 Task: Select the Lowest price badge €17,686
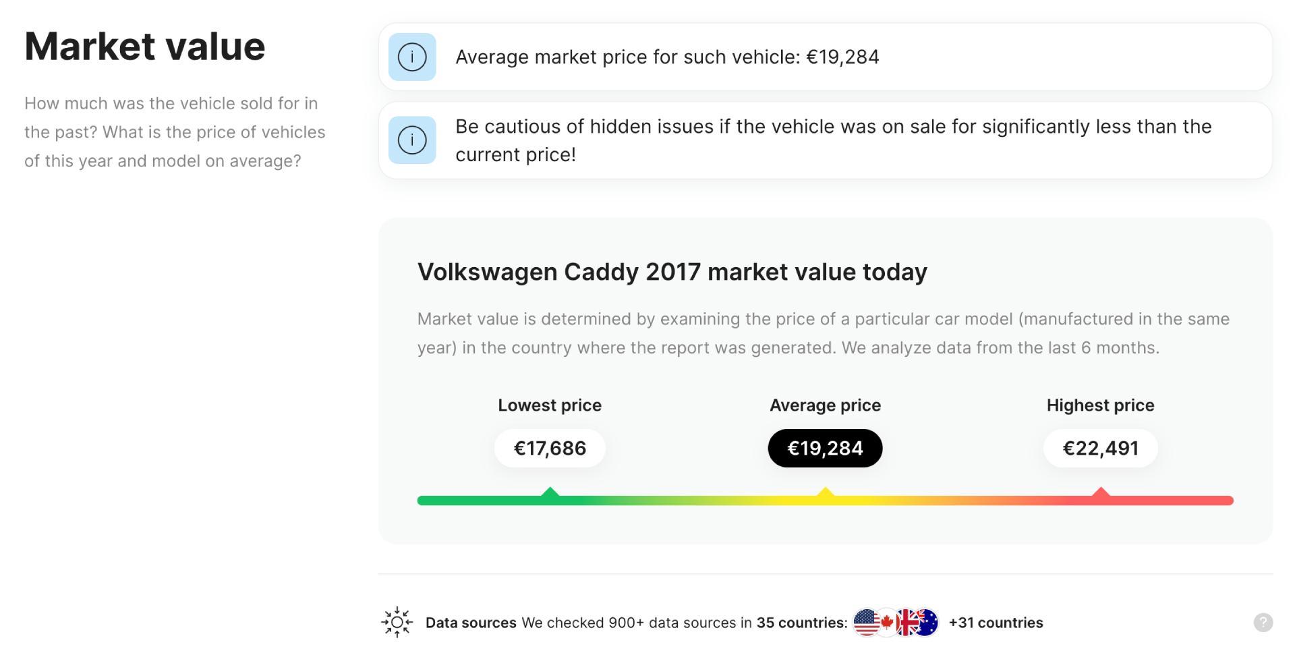(x=549, y=447)
